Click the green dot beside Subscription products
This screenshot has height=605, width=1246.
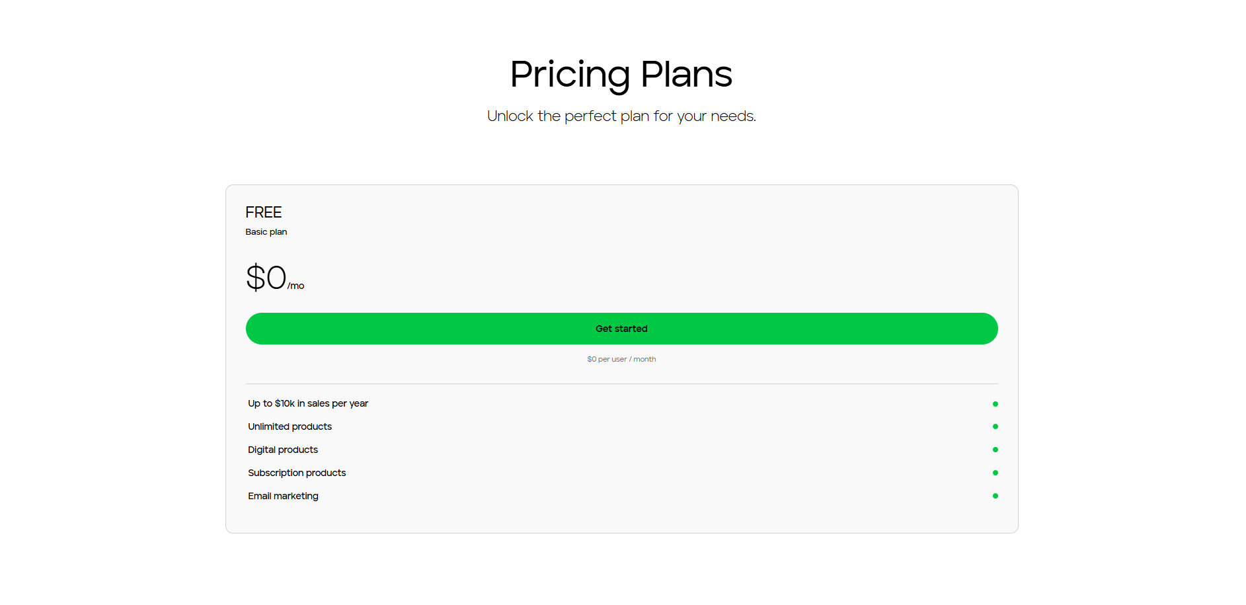995,473
